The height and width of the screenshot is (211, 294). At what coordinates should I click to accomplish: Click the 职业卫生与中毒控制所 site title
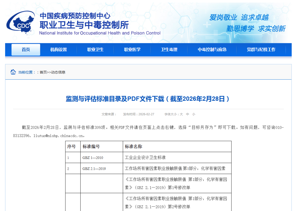point(84,25)
